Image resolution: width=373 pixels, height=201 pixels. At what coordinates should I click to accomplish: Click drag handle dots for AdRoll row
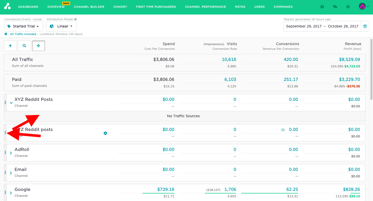(5, 153)
